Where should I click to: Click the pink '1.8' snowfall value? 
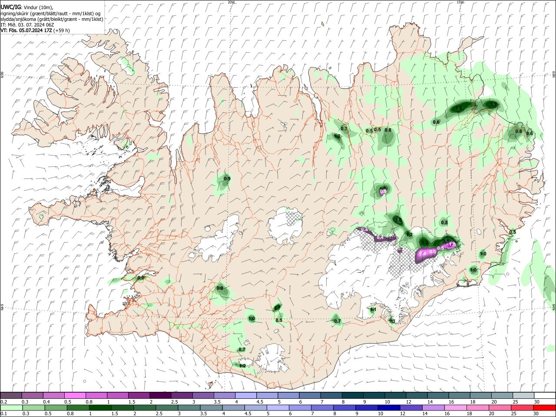[452, 245]
